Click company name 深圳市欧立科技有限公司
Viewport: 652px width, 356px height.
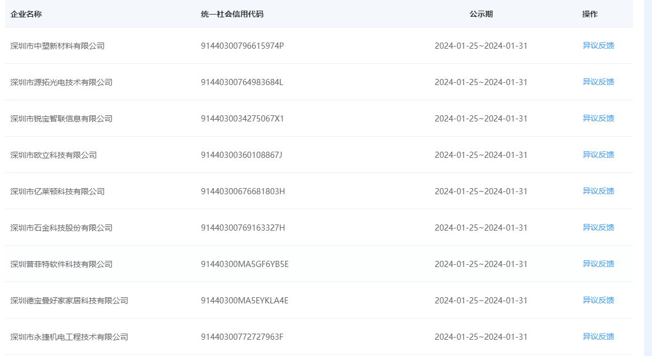coord(53,155)
